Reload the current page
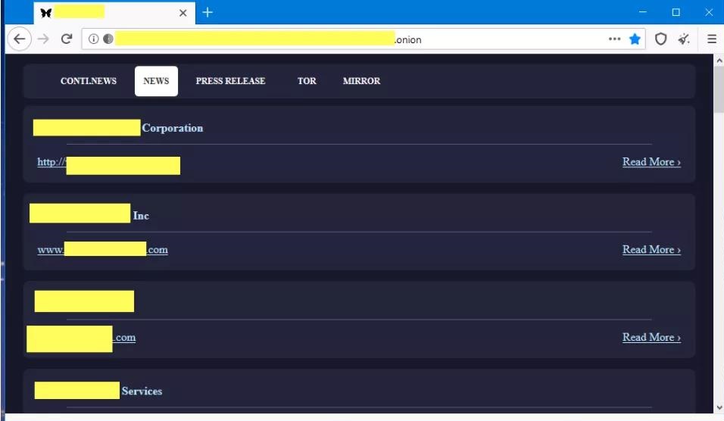 coord(67,39)
